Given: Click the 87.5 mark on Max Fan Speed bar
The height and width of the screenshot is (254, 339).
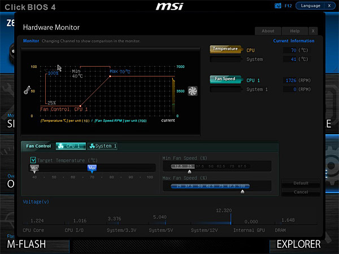Looking at the screenshot, I should click(x=231, y=186).
